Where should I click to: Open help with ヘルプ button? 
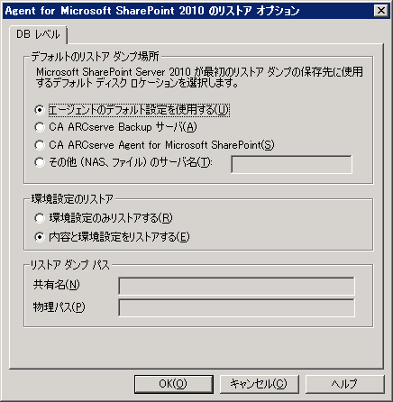(x=344, y=384)
